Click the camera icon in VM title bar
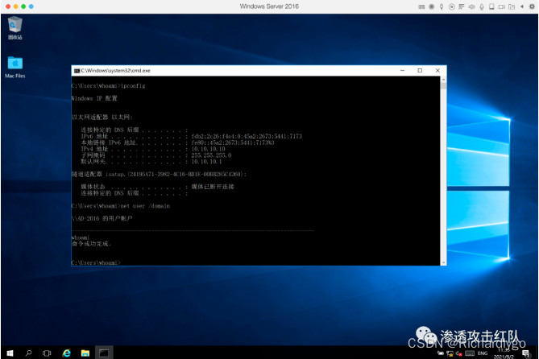Image resolution: width=539 pixels, height=359 pixels. (502, 6)
